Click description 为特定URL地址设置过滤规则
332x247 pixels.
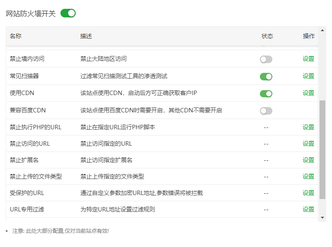[x=118, y=209]
